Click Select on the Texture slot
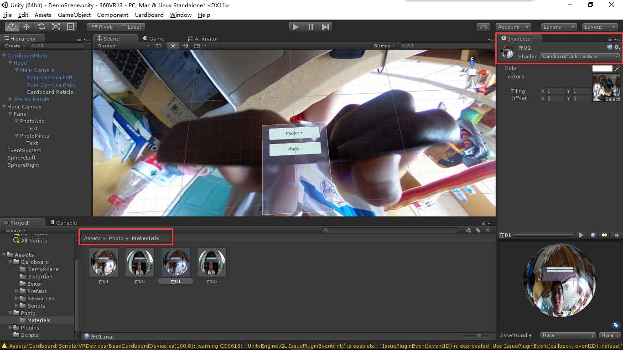The width and height of the screenshot is (623, 350). (613, 99)
